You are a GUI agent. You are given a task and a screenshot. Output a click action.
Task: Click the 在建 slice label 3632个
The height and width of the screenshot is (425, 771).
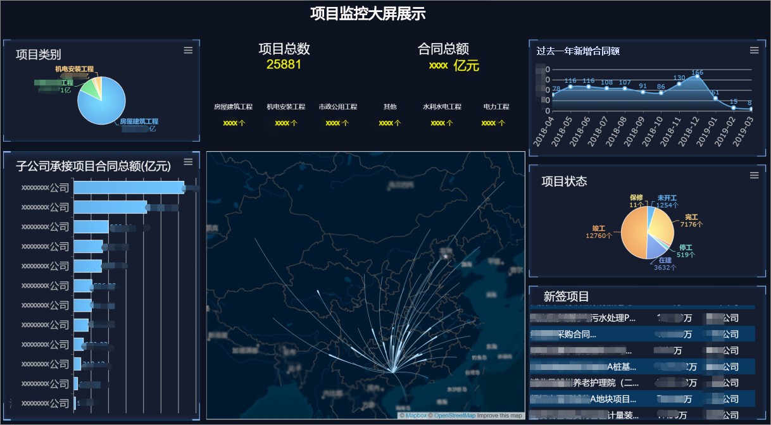665,268
